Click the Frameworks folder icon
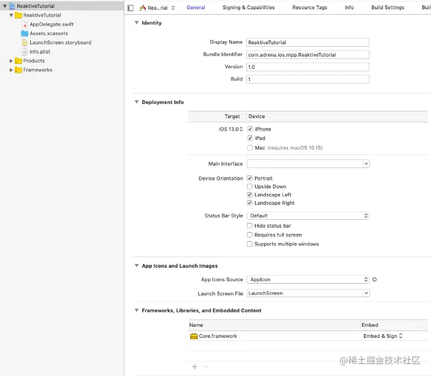This screenshot has height=376, width=431. (x=18, y=70)
